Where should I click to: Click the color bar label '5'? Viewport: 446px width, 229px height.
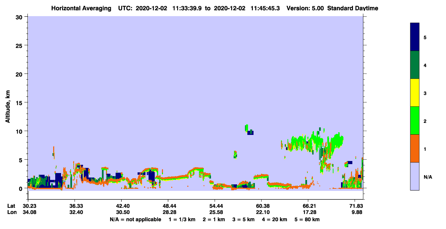coord(425,37)
